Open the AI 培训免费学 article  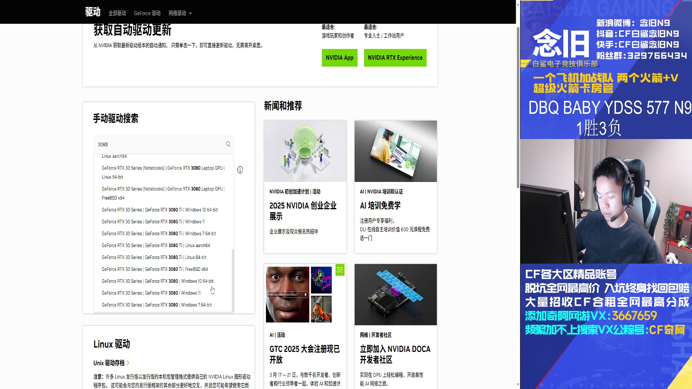[380, 206]
